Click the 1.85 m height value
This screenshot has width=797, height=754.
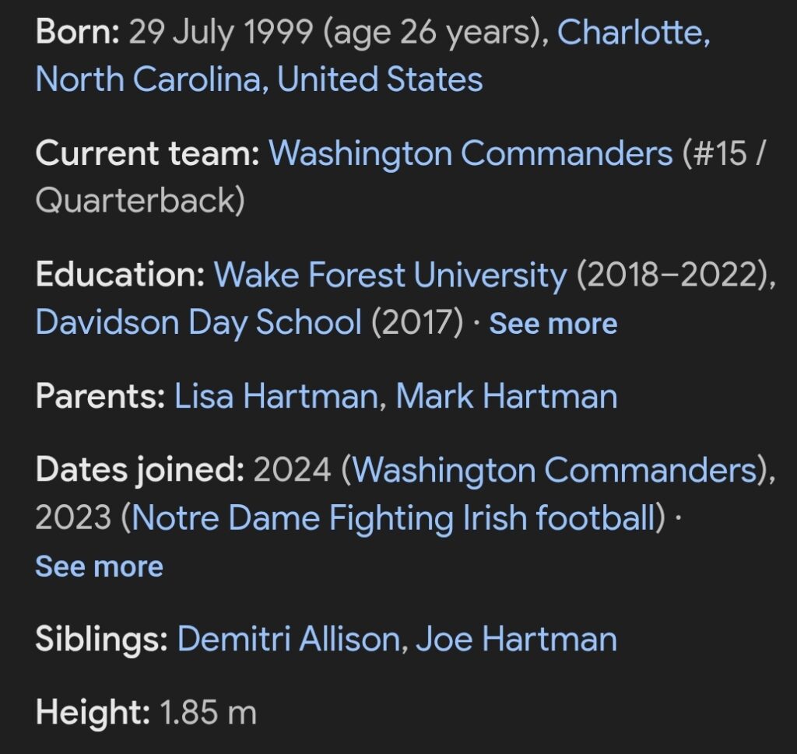pyautogui.click(x=208, y=711)
